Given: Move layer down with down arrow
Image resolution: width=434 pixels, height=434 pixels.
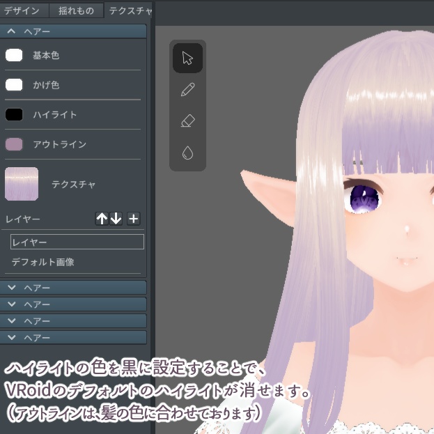Looking at the screenshot, I should [116, 219].
